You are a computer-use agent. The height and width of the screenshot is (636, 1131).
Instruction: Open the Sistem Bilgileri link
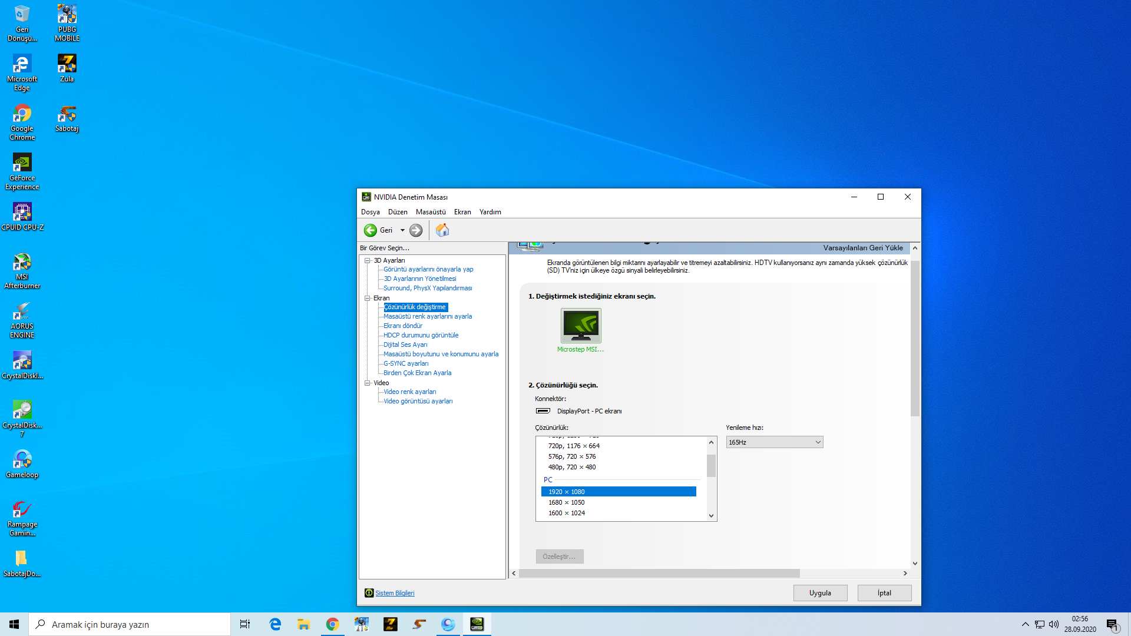pyautogui.click(x=395, y=593)
